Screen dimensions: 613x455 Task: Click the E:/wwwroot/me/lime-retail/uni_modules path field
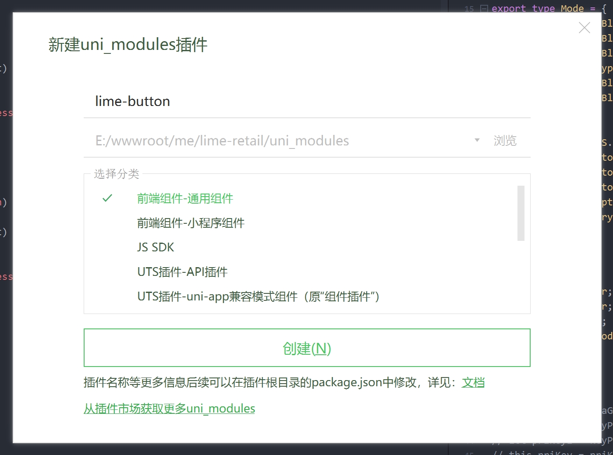click(x=280, y=141)
